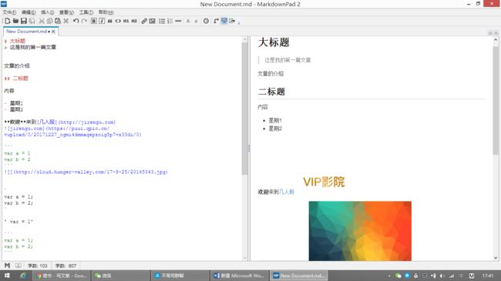
Task: Click the book icon in the status bar
Action: pos(18,266)
